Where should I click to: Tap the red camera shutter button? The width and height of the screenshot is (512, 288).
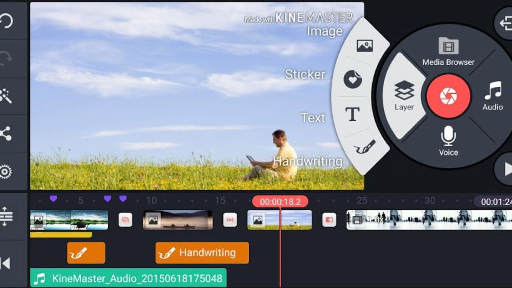tap(448, 96)
